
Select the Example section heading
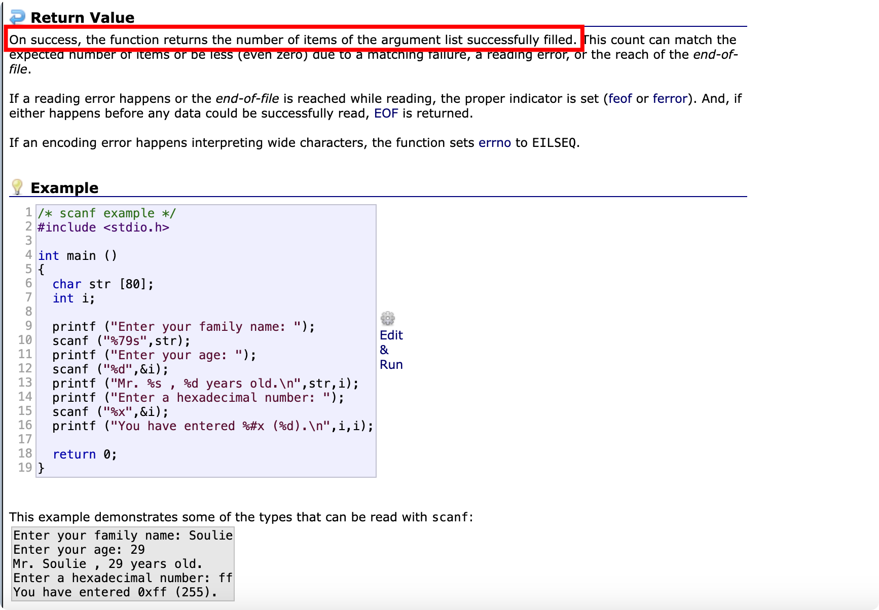(x=64, y=187)
